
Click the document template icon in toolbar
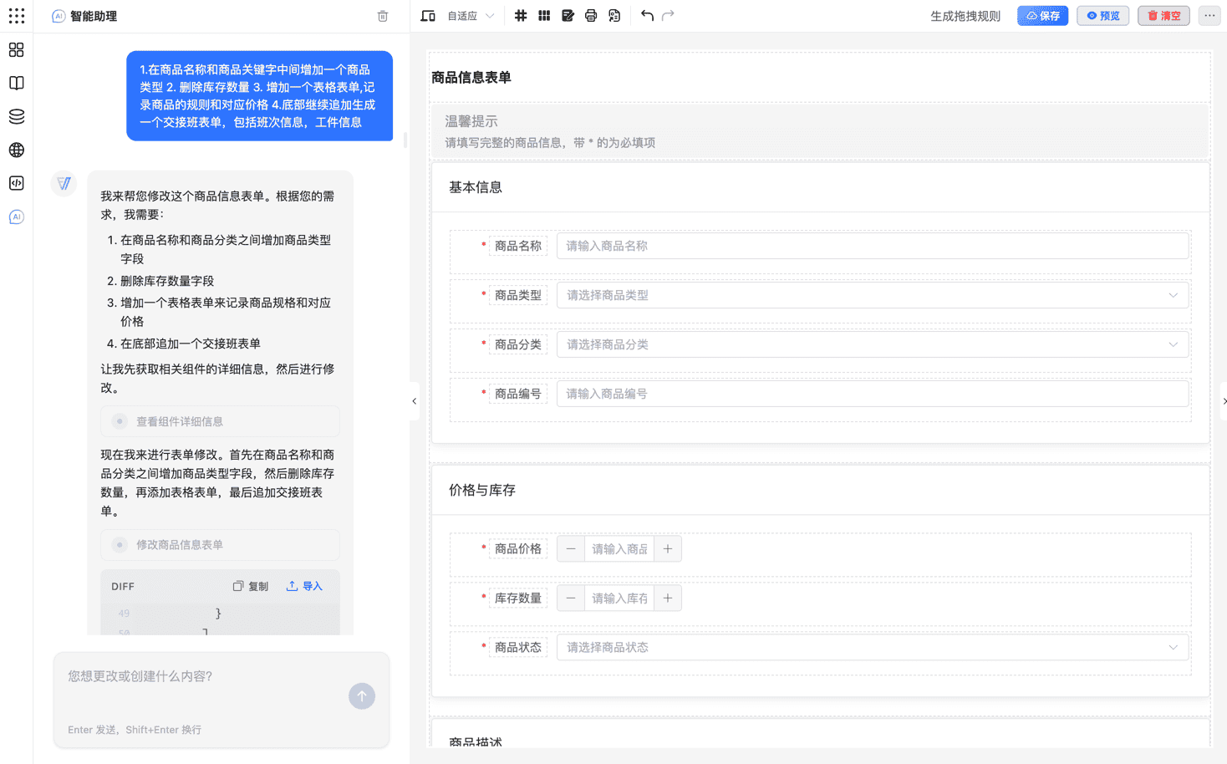click(614, 16)
